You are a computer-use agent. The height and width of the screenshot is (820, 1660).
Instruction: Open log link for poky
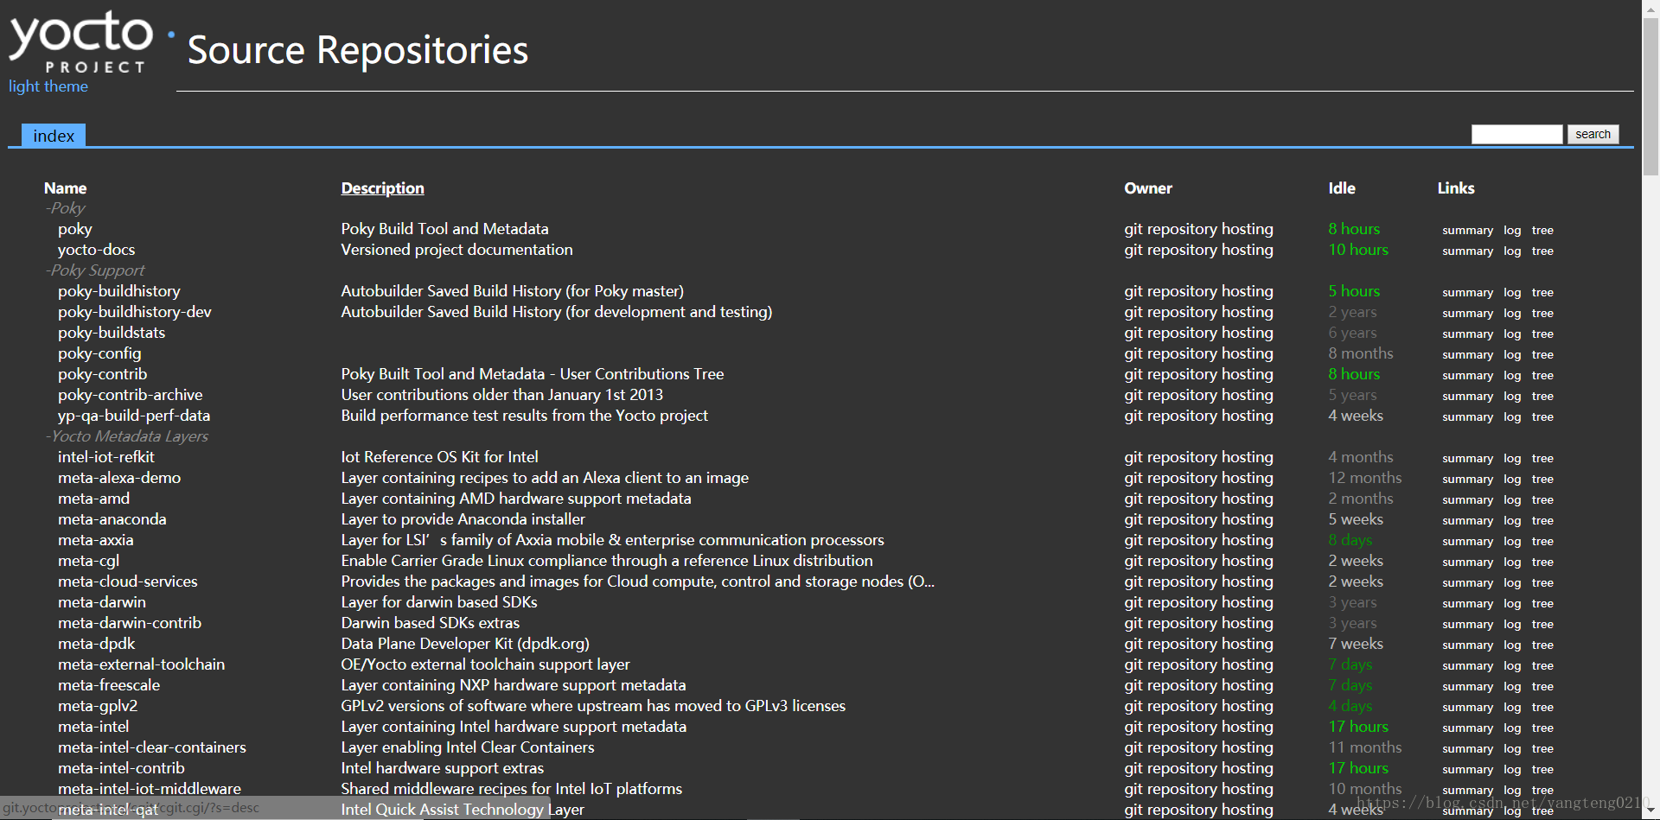tap(1512, 231)
